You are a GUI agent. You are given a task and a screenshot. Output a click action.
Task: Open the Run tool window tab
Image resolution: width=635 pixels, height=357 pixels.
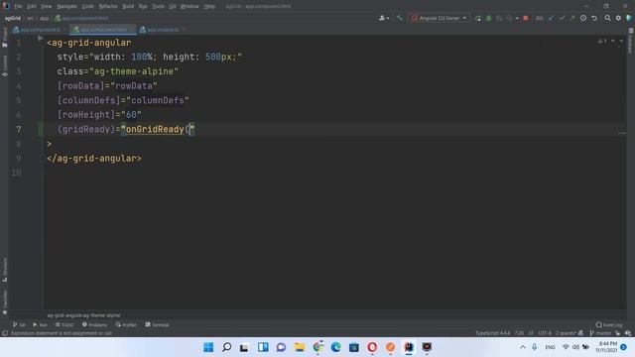(x=40, y=324)
